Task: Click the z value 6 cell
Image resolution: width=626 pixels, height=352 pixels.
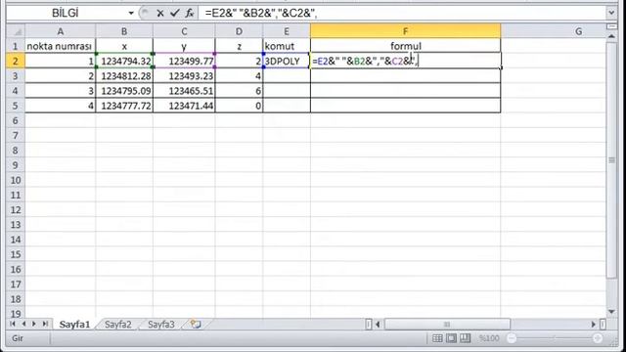Action: click(x=239, y=91)
